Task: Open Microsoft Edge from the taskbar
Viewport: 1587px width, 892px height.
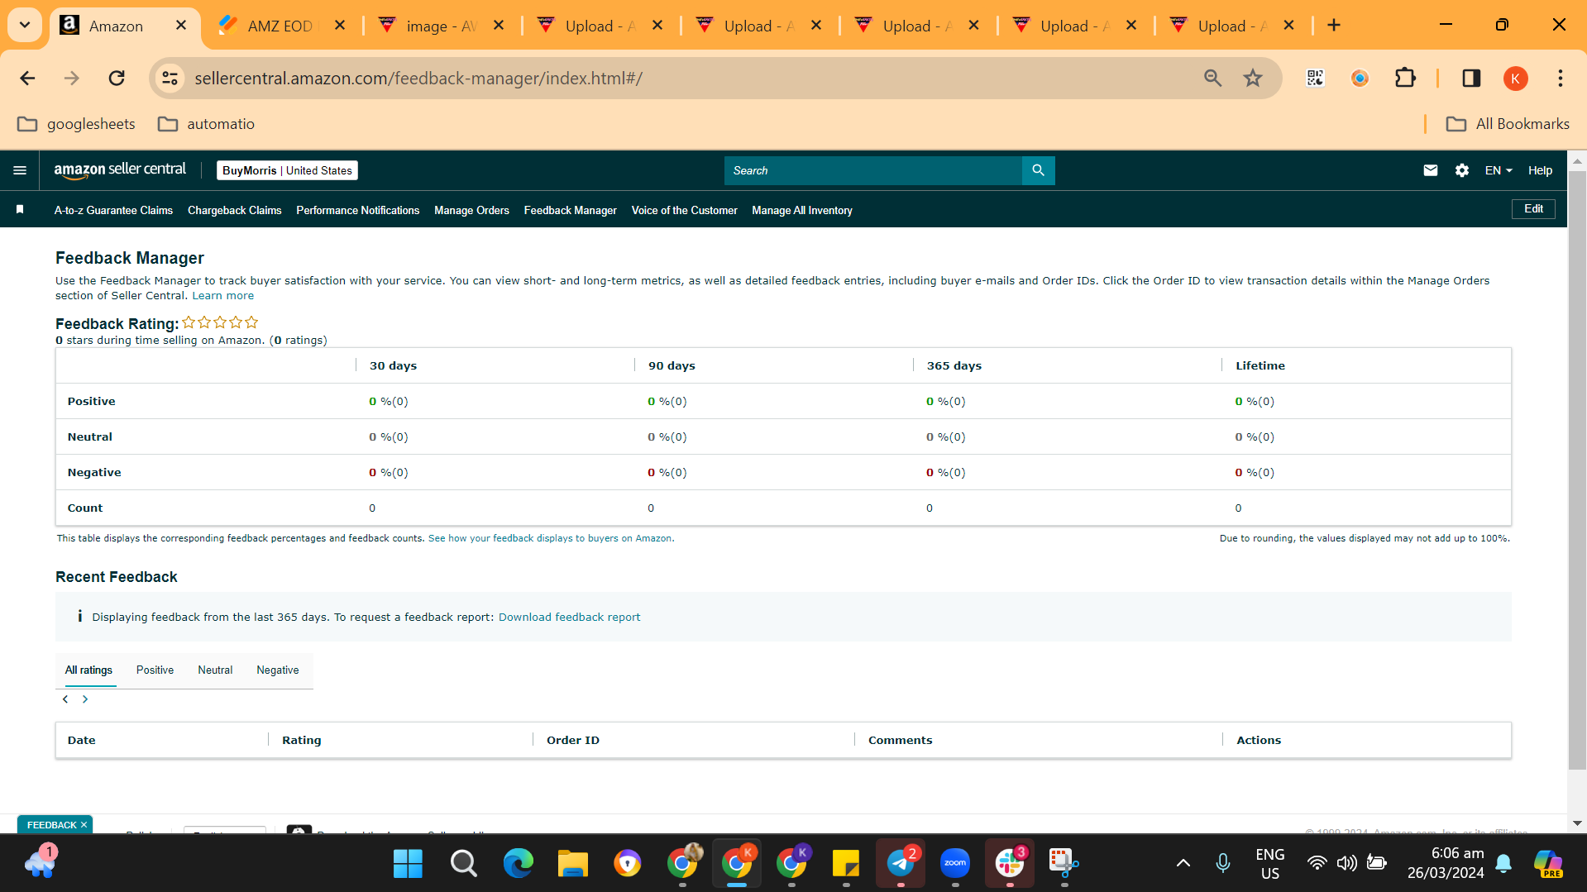Action: [518, 864]
